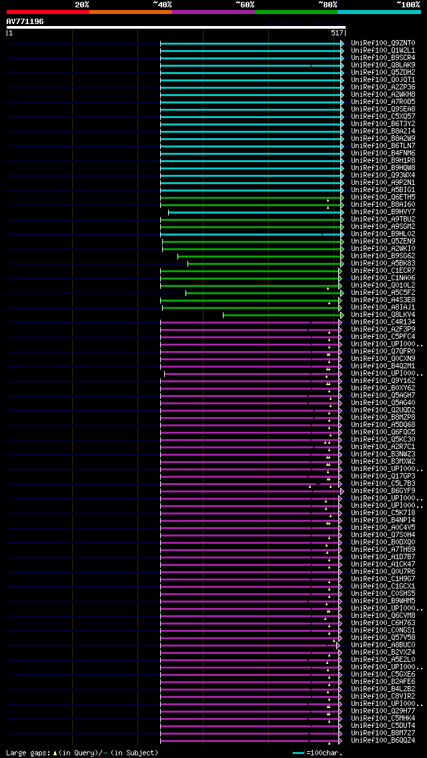Select the UniRef100_C5XQ57 label
This screenshot has width=427, height=758.
(x=383, y=117)
